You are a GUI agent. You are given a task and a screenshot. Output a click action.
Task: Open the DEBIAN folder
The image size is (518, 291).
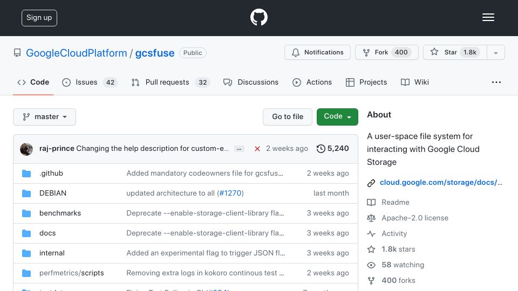click(x=53, y=193)
